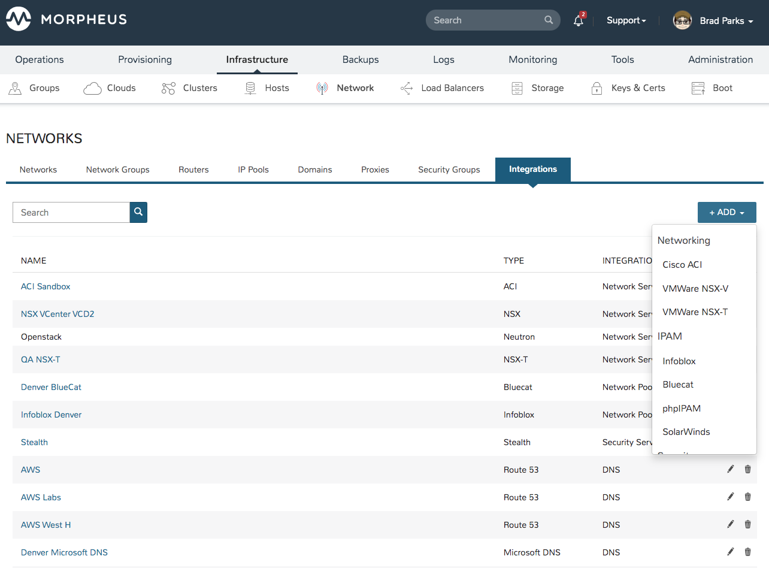Choose phpIPAM from Add menu

tap(682, 408)
